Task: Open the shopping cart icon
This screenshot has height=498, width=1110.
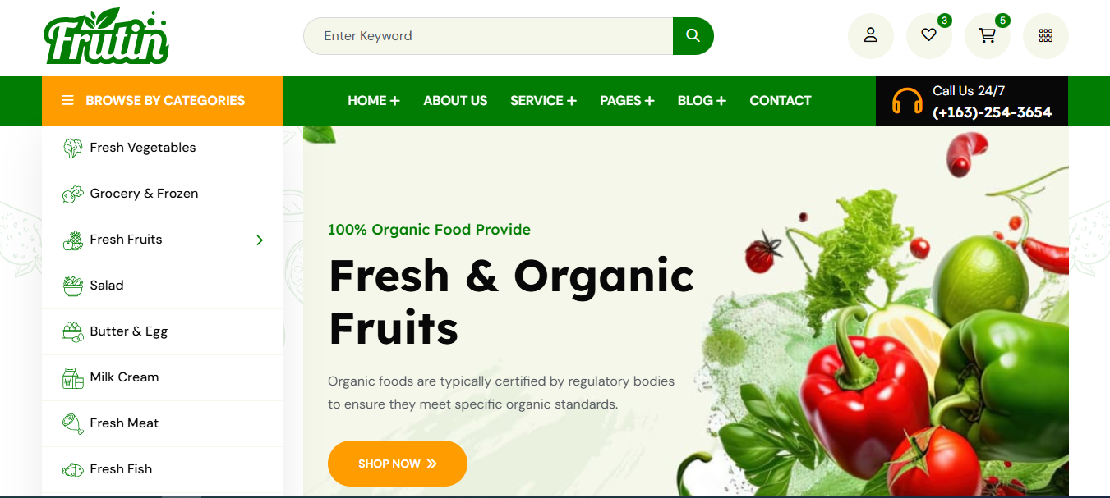Action: click(x=988, y=35)
